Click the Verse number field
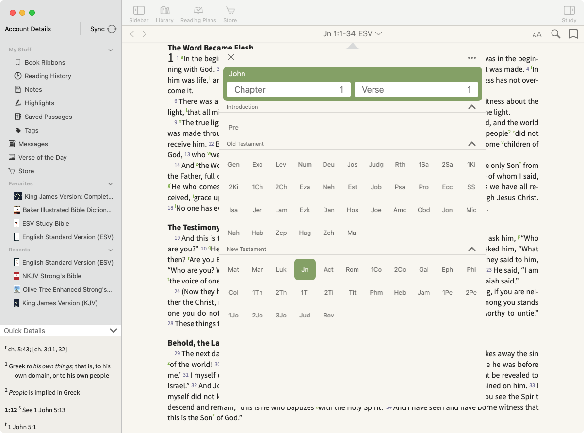The height and width of the screenshot is (433, 584). point(416,89)
